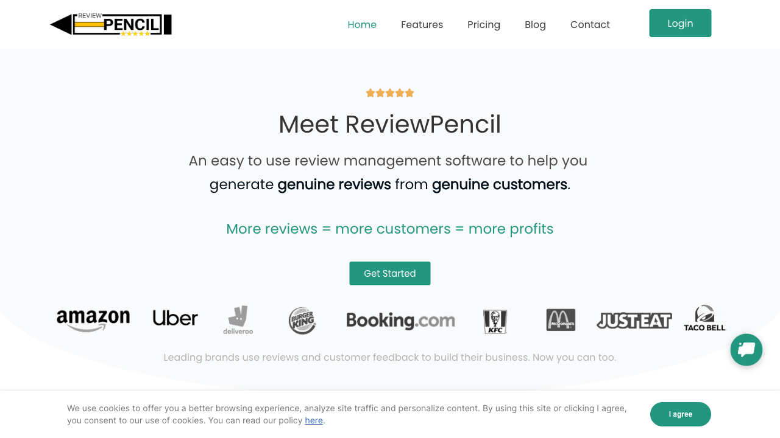This screenshot has width=780, height=438.
Task: Click the Amazon brand logo
Action: point(93,320)
